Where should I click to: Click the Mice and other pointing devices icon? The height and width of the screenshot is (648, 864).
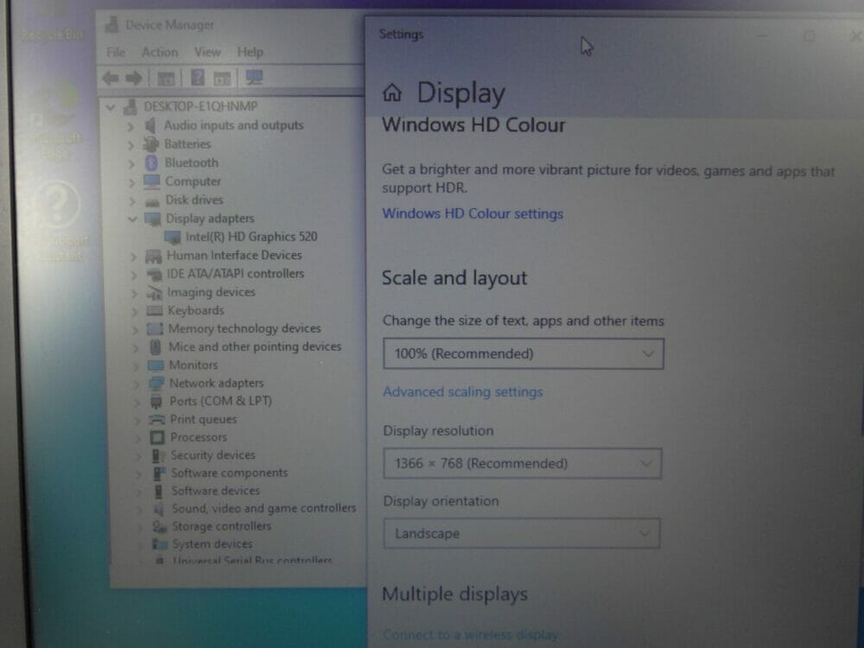click(x=156, y=347)
